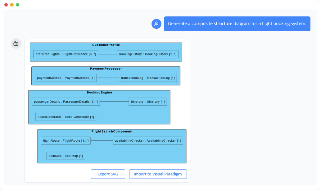
Task: Select the CustomerProfile class header
Action: point(106,45)
